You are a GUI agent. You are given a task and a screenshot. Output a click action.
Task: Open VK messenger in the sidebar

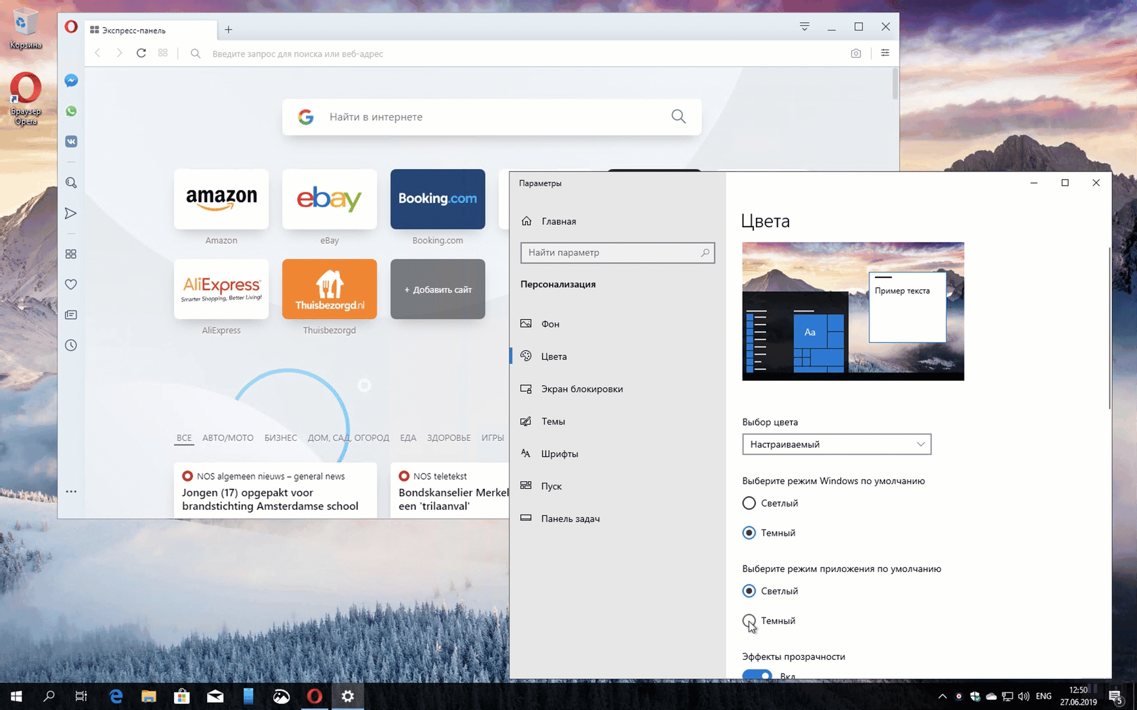70,141
